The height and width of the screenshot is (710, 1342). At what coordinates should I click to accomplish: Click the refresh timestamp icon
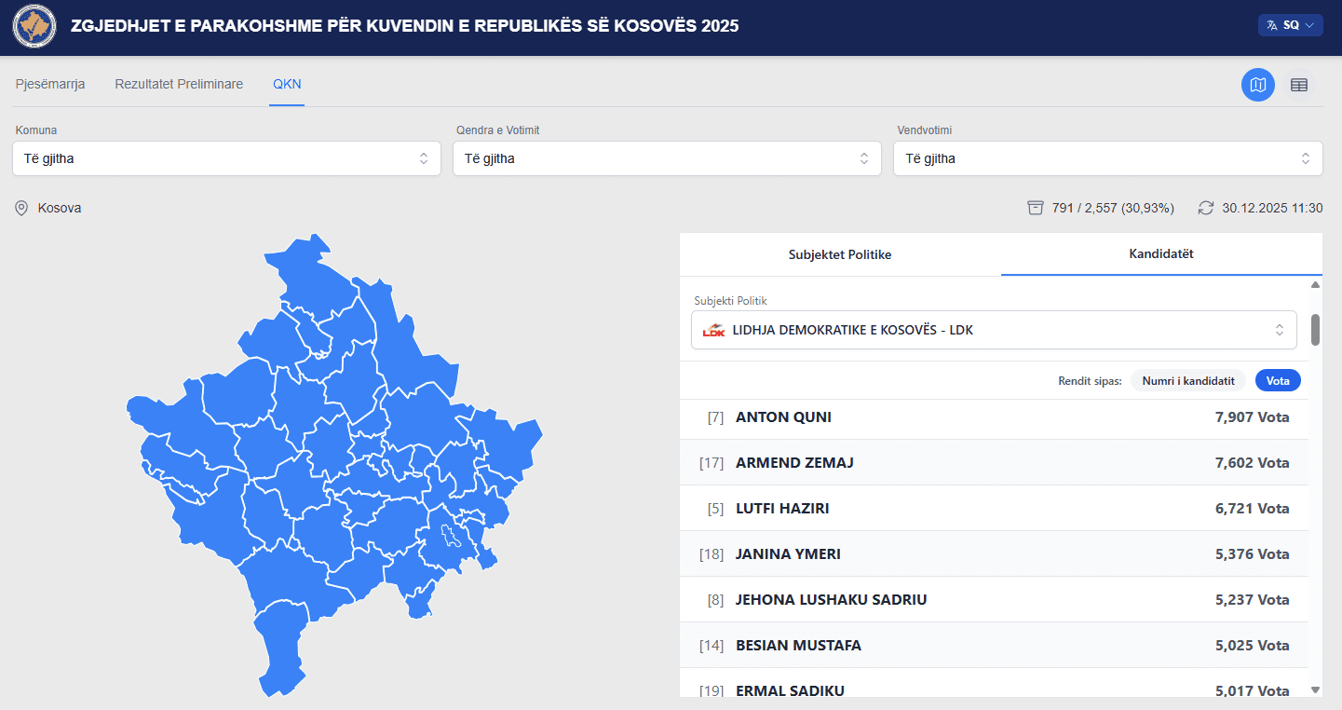pos(1206,208)
